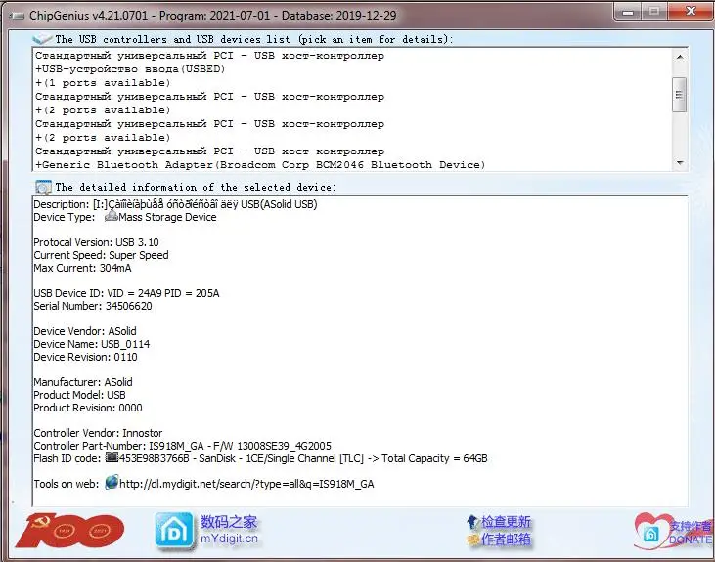The width and height of the screenshot is (715, 562).
Task: Click the flash chip icon beside Flash ID code
Action: pyautogui.click(x=112, y=457)
